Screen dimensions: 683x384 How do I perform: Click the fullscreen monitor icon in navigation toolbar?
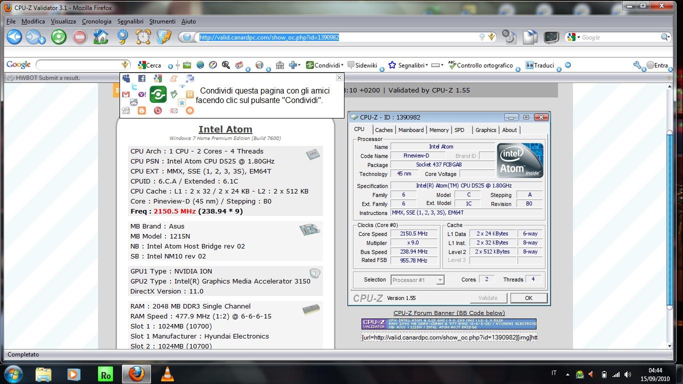click(551, 37)
